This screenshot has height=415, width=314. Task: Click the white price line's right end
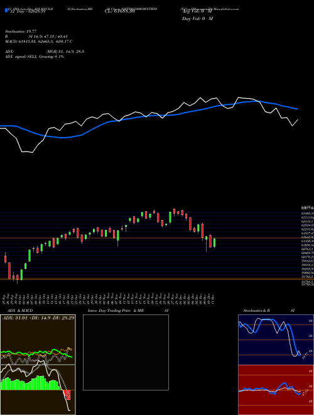pos(298,120)
